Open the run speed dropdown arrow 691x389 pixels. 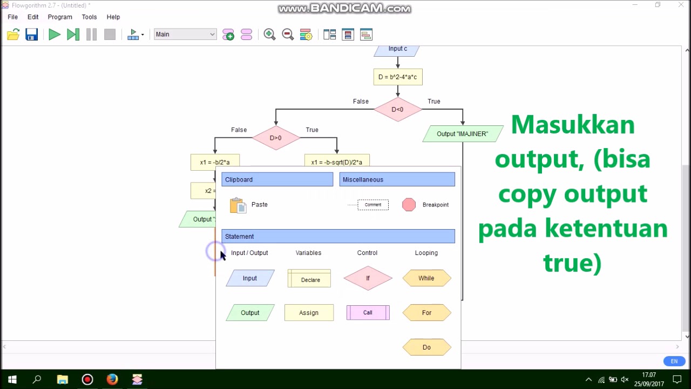click(143, 35)
